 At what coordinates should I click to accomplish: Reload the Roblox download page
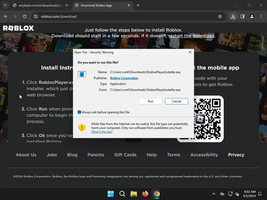tap(25, 16)
